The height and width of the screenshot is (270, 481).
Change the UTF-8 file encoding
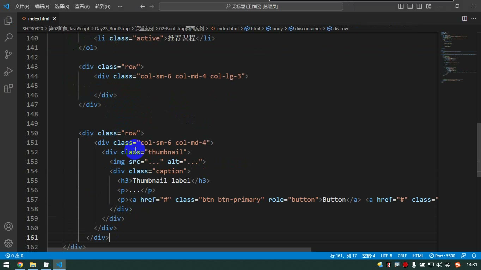[x=386, y=256]
